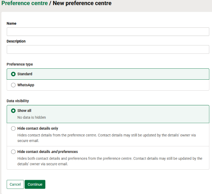The width and height of the screenshot is (212, 194).
Task: Click into the Name input field
Action: (108, 32)
